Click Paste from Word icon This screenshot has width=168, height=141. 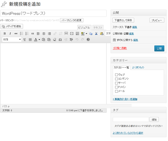[49, 40]
